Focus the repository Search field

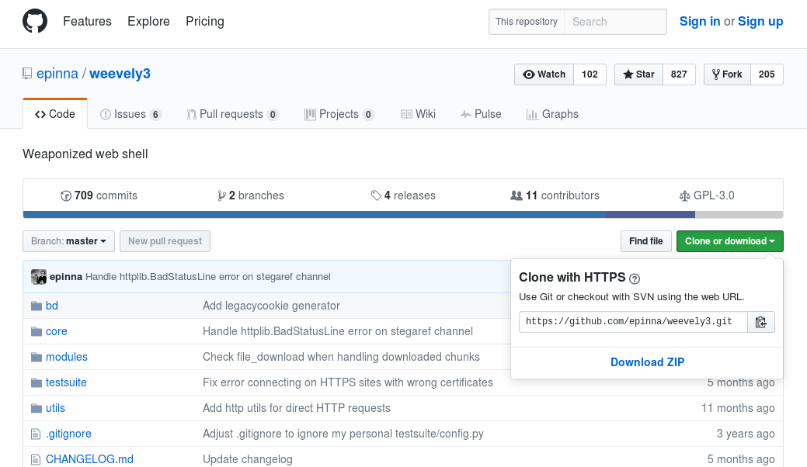616,22
